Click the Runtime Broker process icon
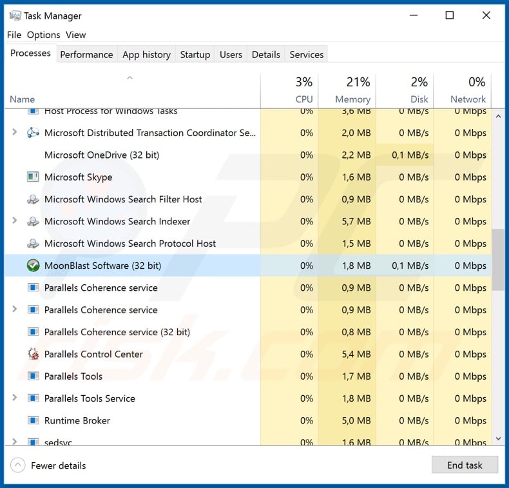The width and height of the screenshot is (509, 488). (x=33, y=420)
